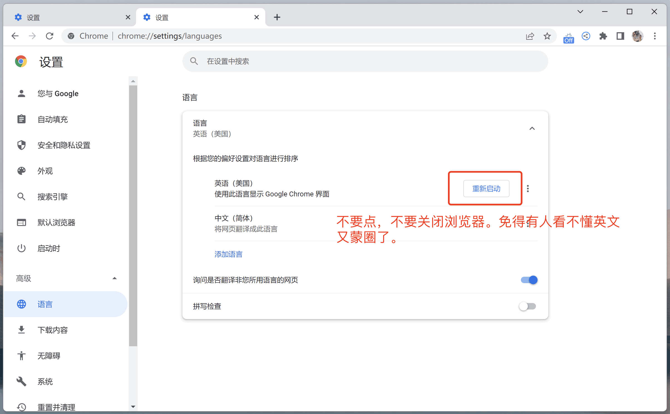Screen dimensions: 670x414
Task: Close the active second 设置 tab
Action: coord(257,17)
